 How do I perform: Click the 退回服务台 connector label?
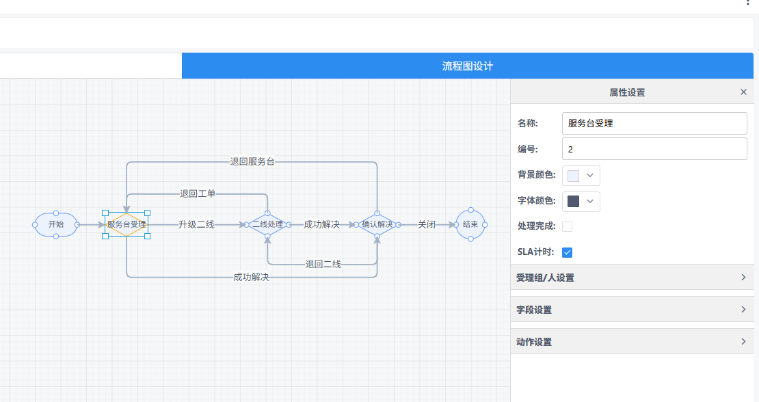[252, 161]
